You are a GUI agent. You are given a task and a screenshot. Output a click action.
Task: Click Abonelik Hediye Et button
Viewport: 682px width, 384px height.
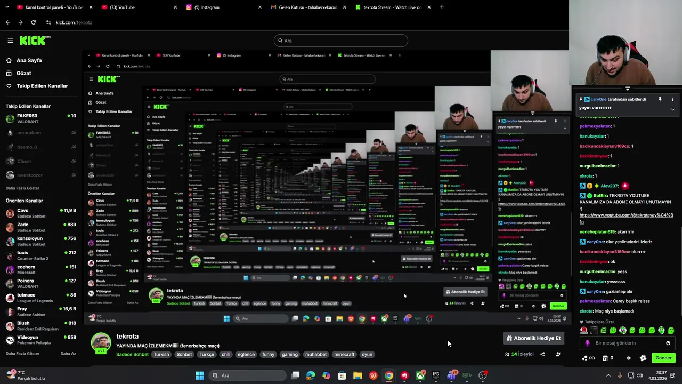coord(533,338)
